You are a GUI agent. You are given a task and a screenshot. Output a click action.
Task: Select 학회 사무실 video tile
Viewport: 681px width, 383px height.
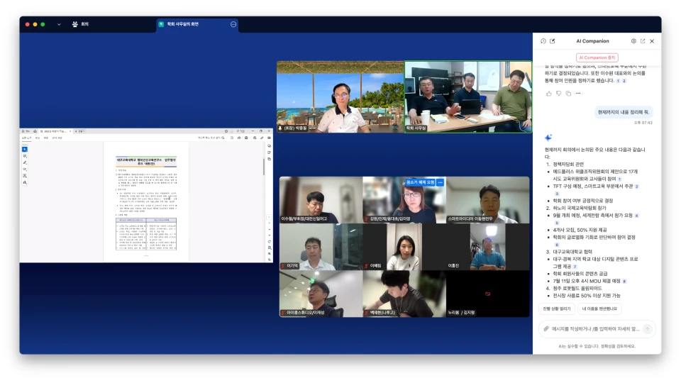[x=468, y=97]
